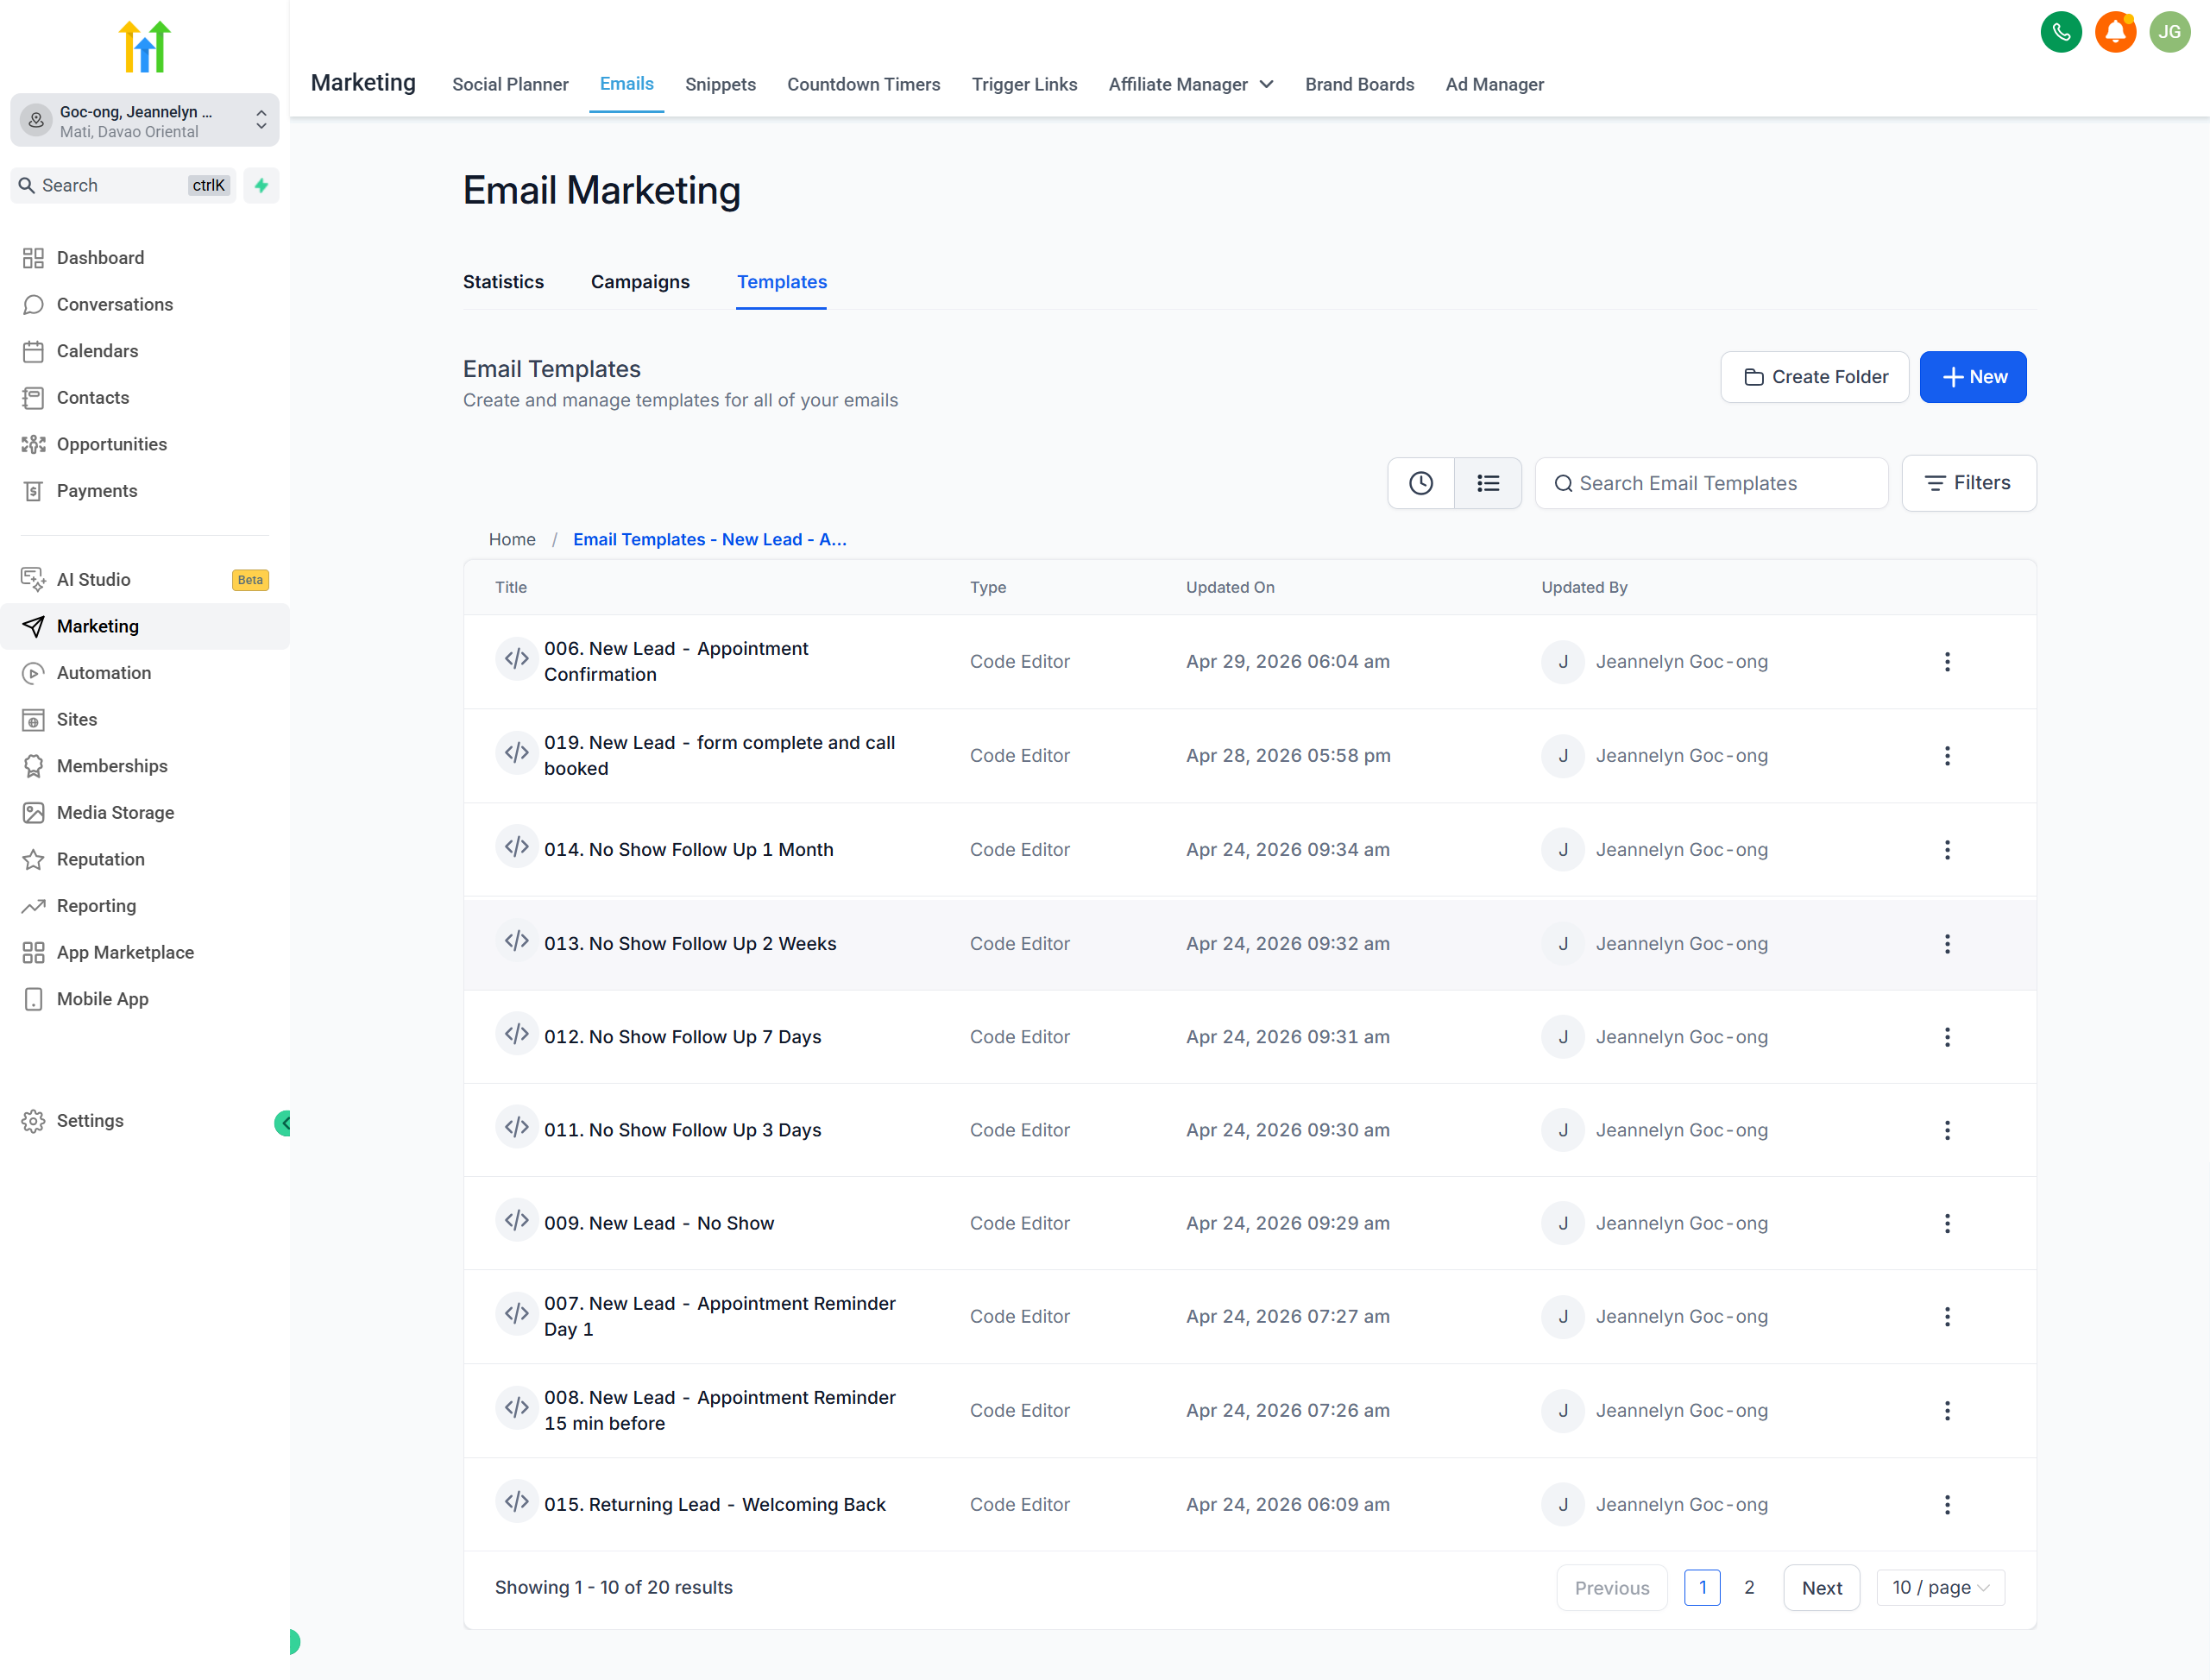Image resolution: width=2210 pixels, height=1680 pixels.
Task: Click the green phone dialer icon
Action: (2060, 32)
